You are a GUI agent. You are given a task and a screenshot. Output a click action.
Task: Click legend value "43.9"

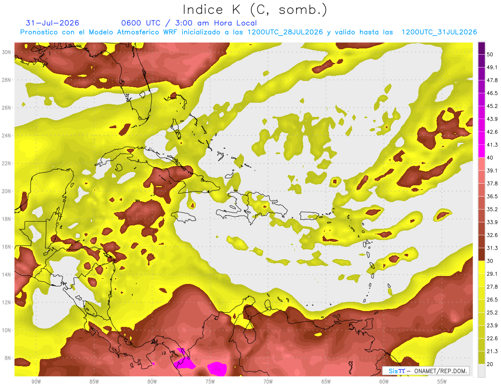click(x=492, y=119)
